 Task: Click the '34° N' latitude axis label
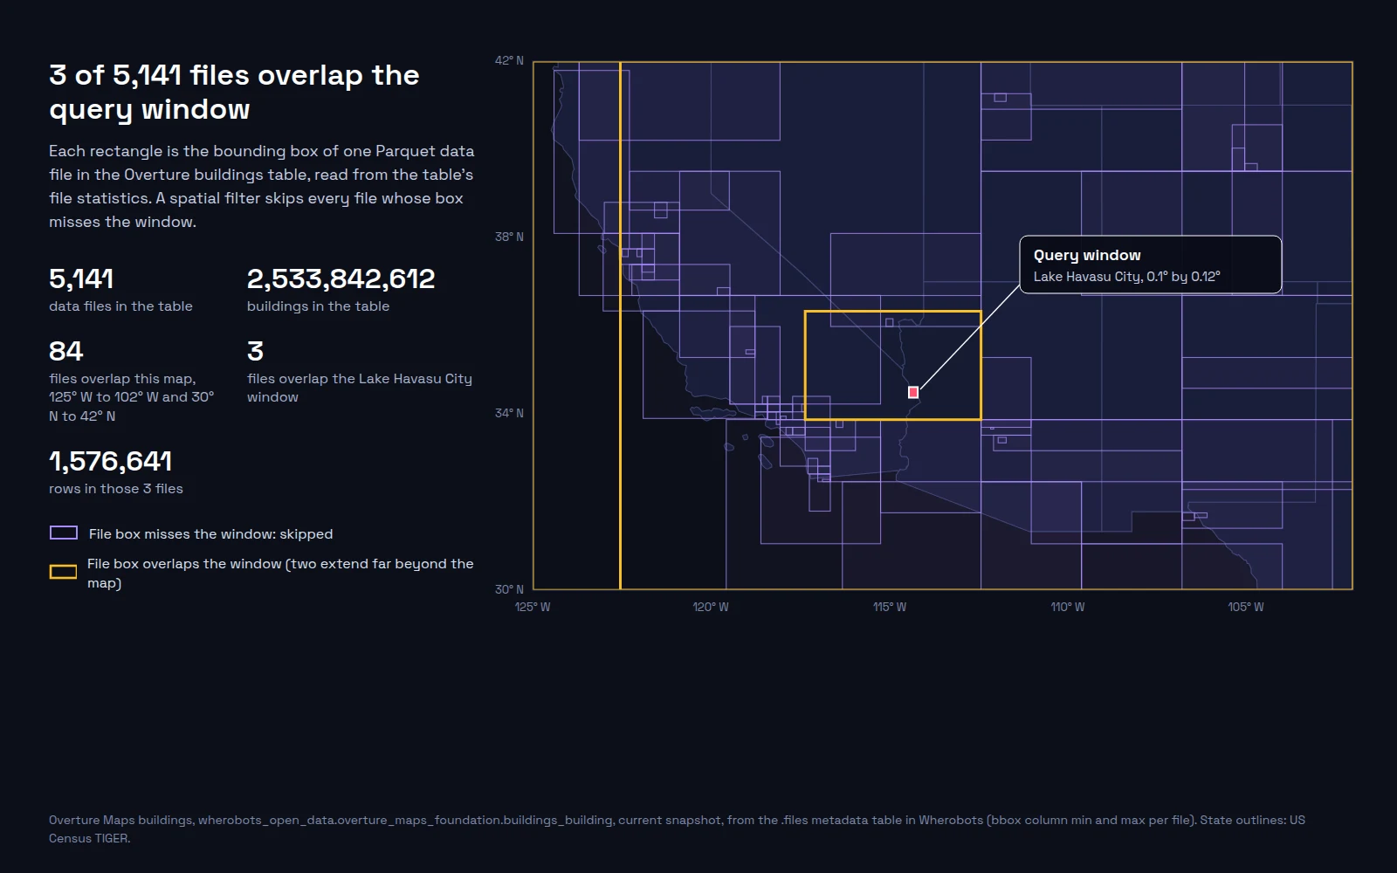(x=509, y=413)
